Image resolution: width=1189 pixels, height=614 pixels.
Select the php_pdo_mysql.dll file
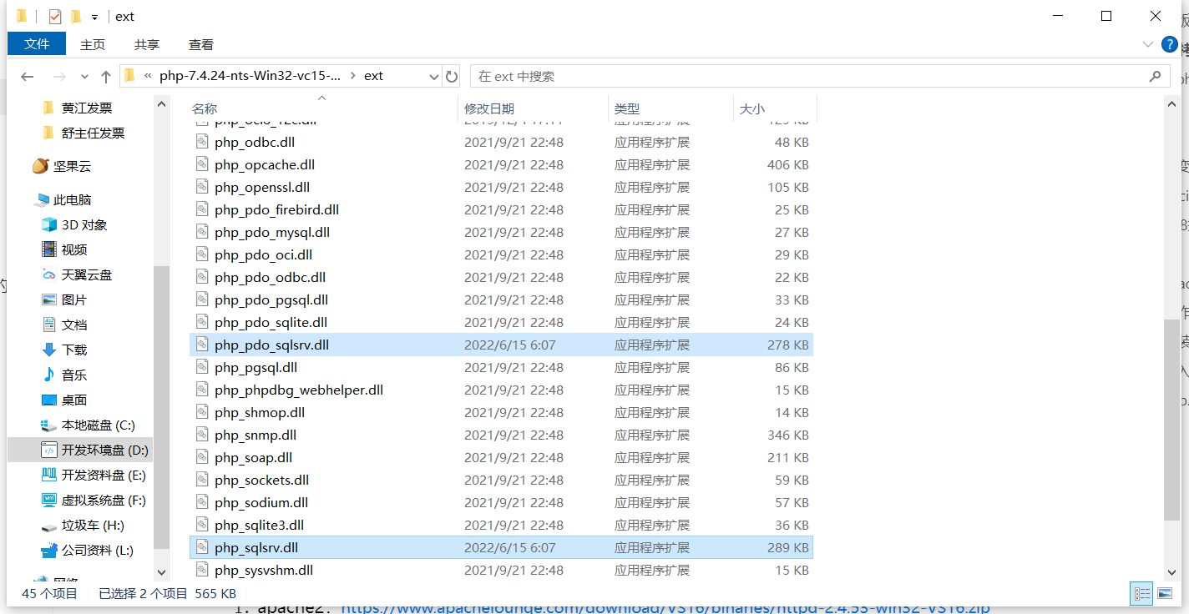click(x=271, y=233)
